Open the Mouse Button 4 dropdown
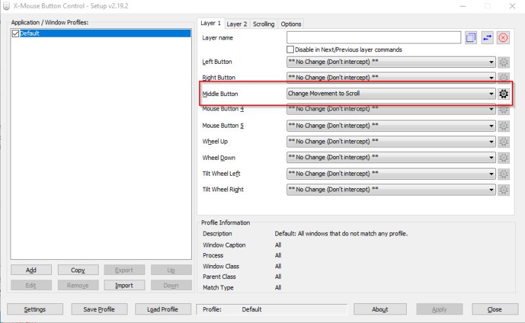The image size is (525, 323). (x=391, y=109)
